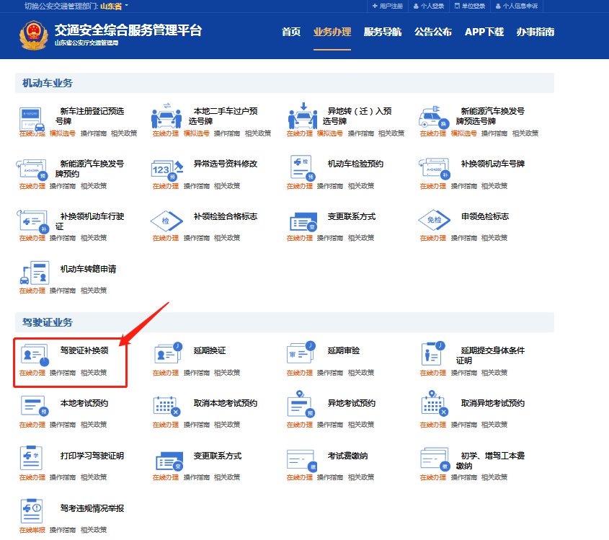Click 在线办理 under 驾驶证补换领
This screenshot has height=540, width=609.
click(x=32, y=373)
